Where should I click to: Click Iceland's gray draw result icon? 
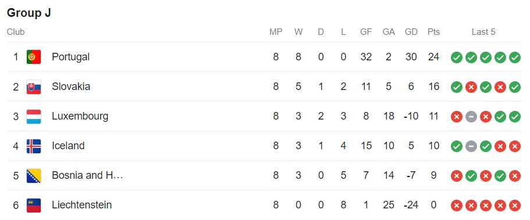point(471,146)
